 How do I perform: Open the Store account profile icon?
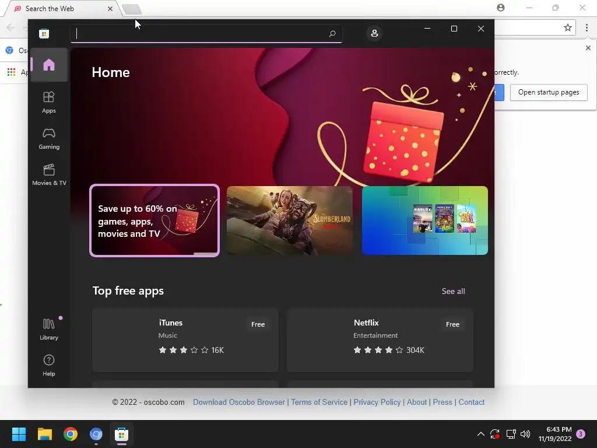click(x=374, y=33)
